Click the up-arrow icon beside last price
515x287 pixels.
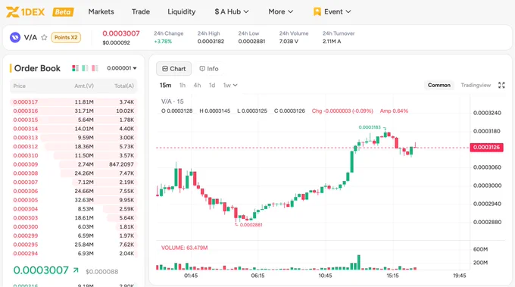click(76, 270)
